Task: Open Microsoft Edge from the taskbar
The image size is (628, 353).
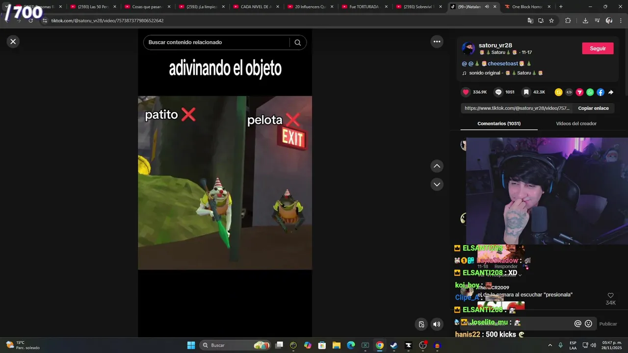Action: (x=351, y=345)
